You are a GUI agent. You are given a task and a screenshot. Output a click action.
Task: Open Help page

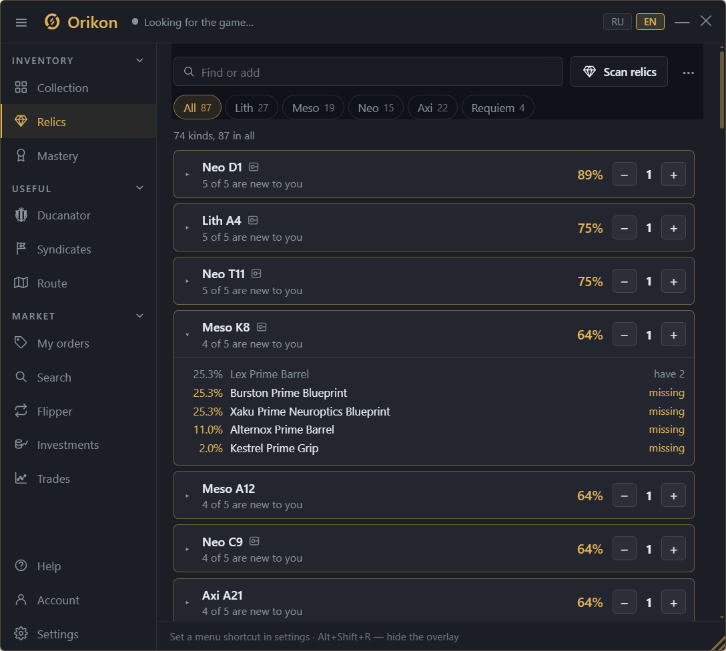point(78,566)
